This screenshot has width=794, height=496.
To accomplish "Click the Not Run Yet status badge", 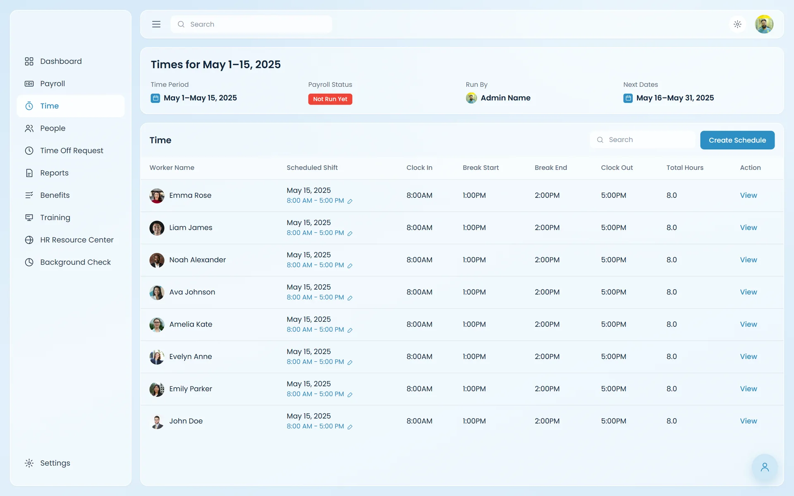I will 330,99.
